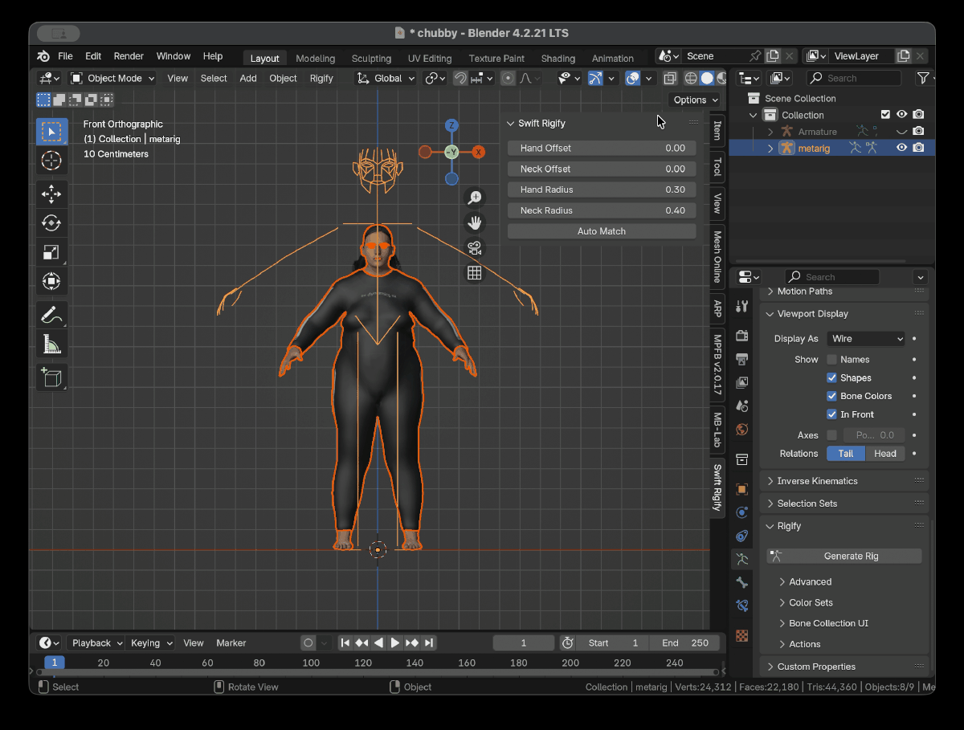Select the Select Box tool

[51, 132]
